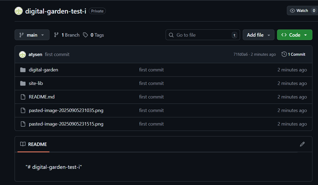Click the branch icon beside 1 Branch
Viewport: 318px width, 185px height.
(x=56, y=35)
